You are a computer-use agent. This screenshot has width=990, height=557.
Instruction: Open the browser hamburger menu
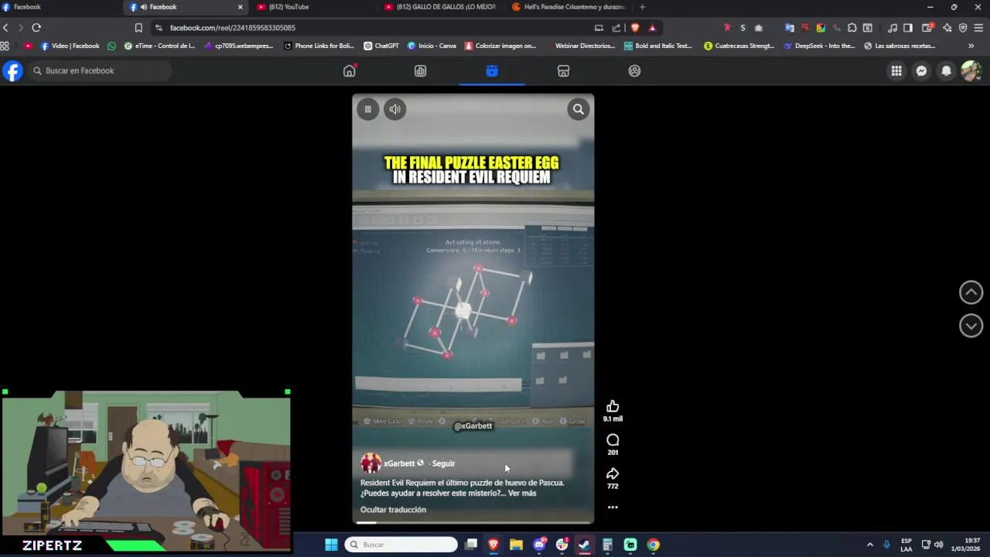(x=979, y=28)
